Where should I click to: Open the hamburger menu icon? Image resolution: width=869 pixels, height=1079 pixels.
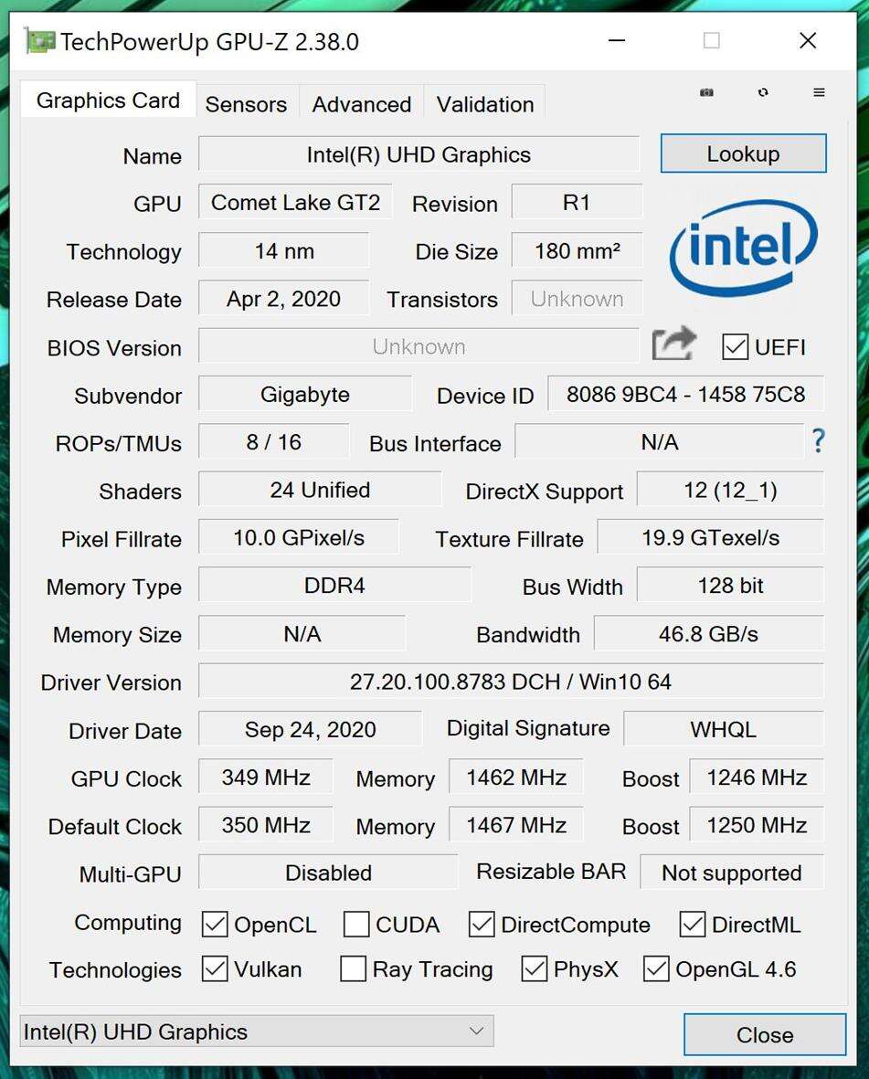pyautogui.click(x=819, y=92)
